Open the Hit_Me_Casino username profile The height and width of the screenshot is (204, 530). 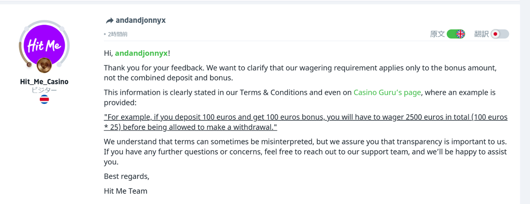coord(44,82)
